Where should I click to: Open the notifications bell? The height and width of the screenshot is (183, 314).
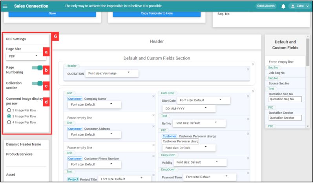[x=283, y=6]
